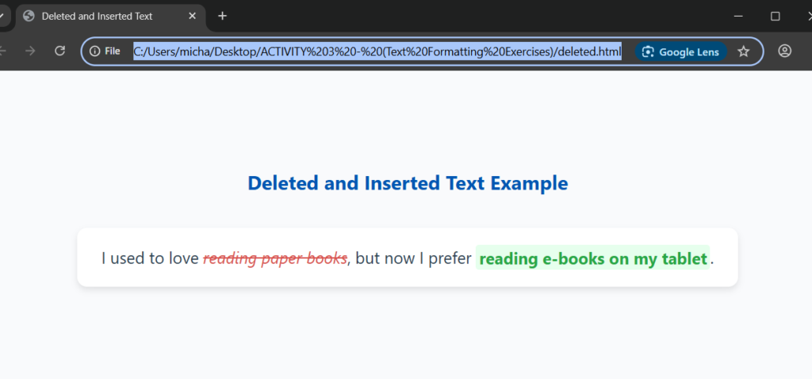The image size is (812, 379).
Task: Click the words I used to love
Action: [x=150, y=258]
